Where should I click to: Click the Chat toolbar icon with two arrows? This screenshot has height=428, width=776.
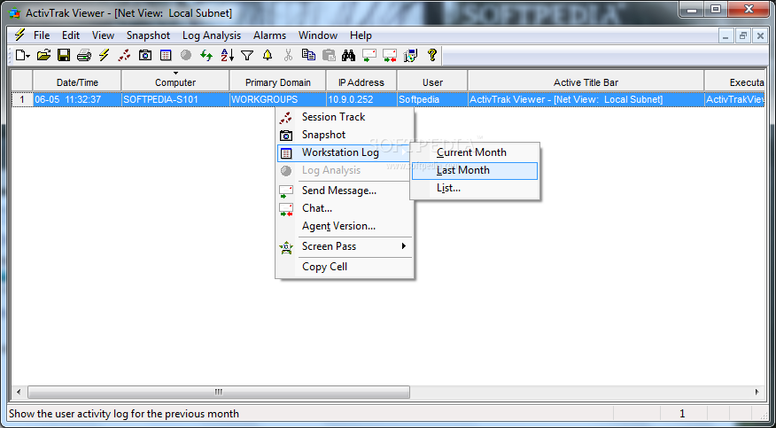(x=390, y=55)
